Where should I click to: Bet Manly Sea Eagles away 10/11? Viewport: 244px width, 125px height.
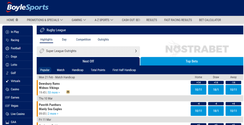pyautogui.click(x=233, y=111)
